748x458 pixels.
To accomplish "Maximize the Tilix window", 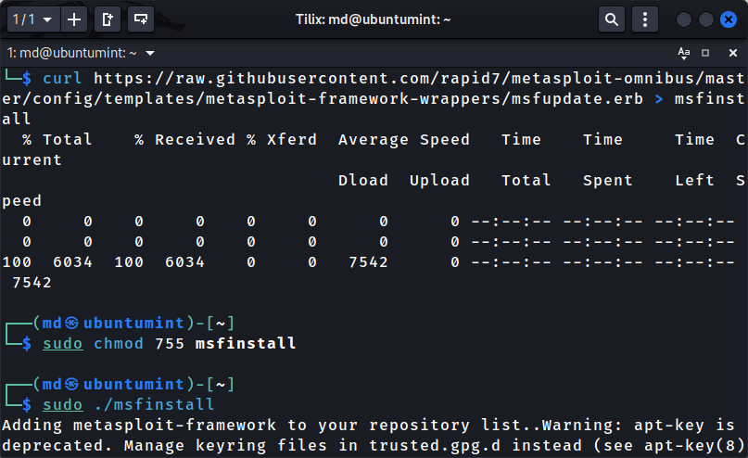I will 706,19.
